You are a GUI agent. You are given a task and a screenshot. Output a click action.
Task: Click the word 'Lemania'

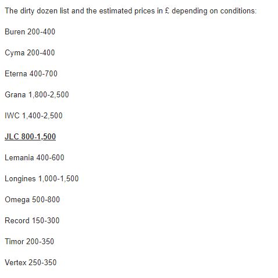(x=19, y=157)
